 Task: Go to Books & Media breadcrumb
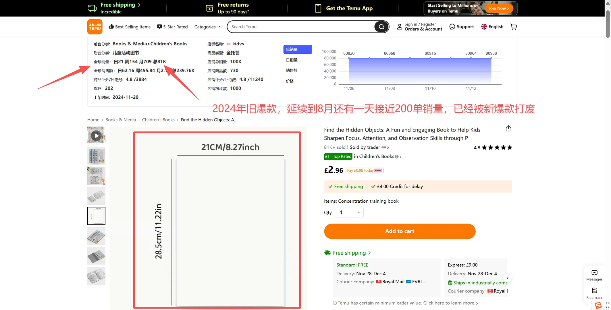pyautogui.click(x=121, y=120)
